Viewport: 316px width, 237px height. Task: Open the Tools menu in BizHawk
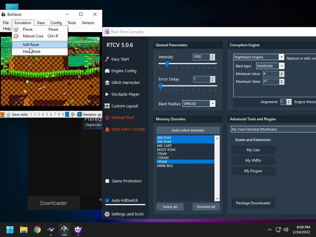pos(72,23)
